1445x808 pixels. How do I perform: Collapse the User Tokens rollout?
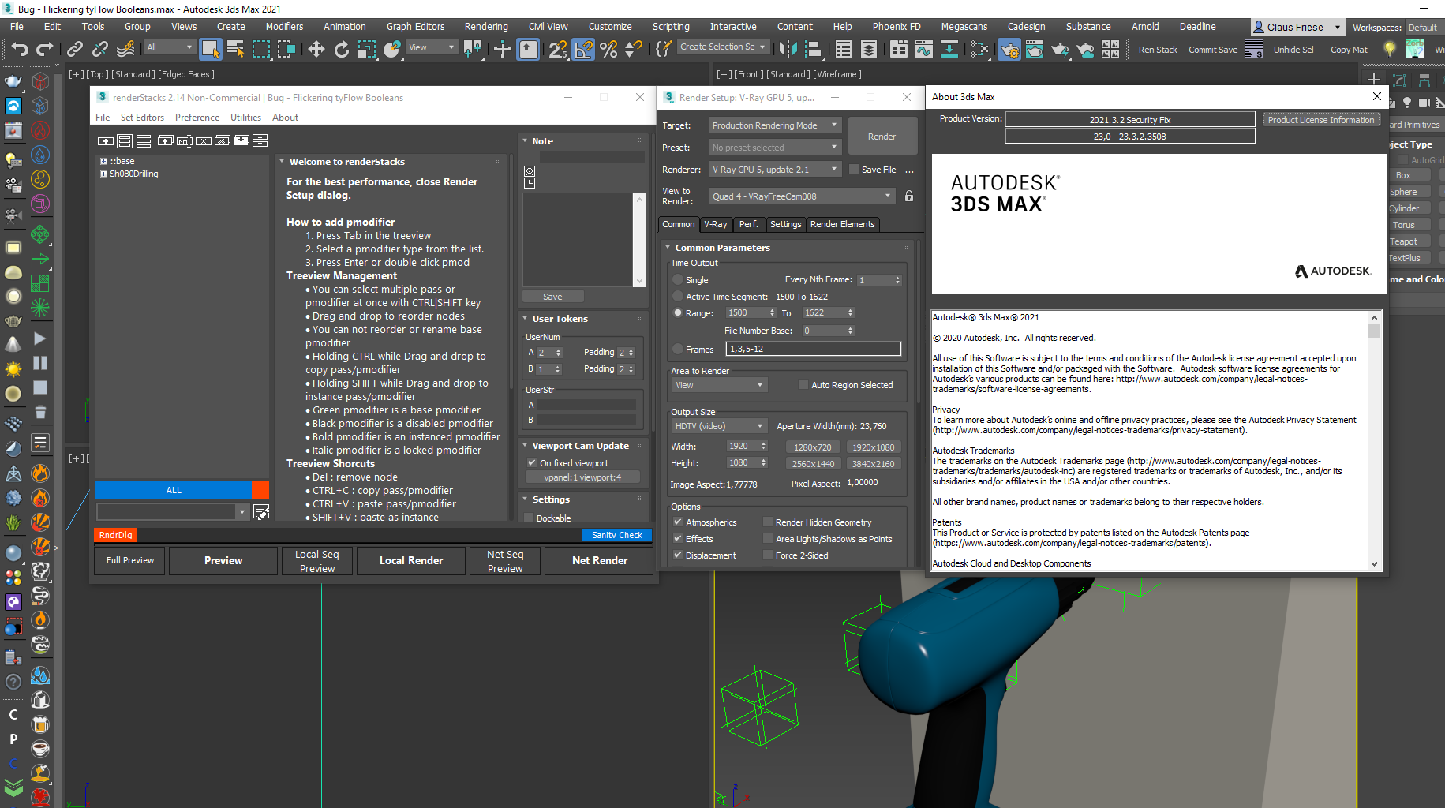coord(525,318)
